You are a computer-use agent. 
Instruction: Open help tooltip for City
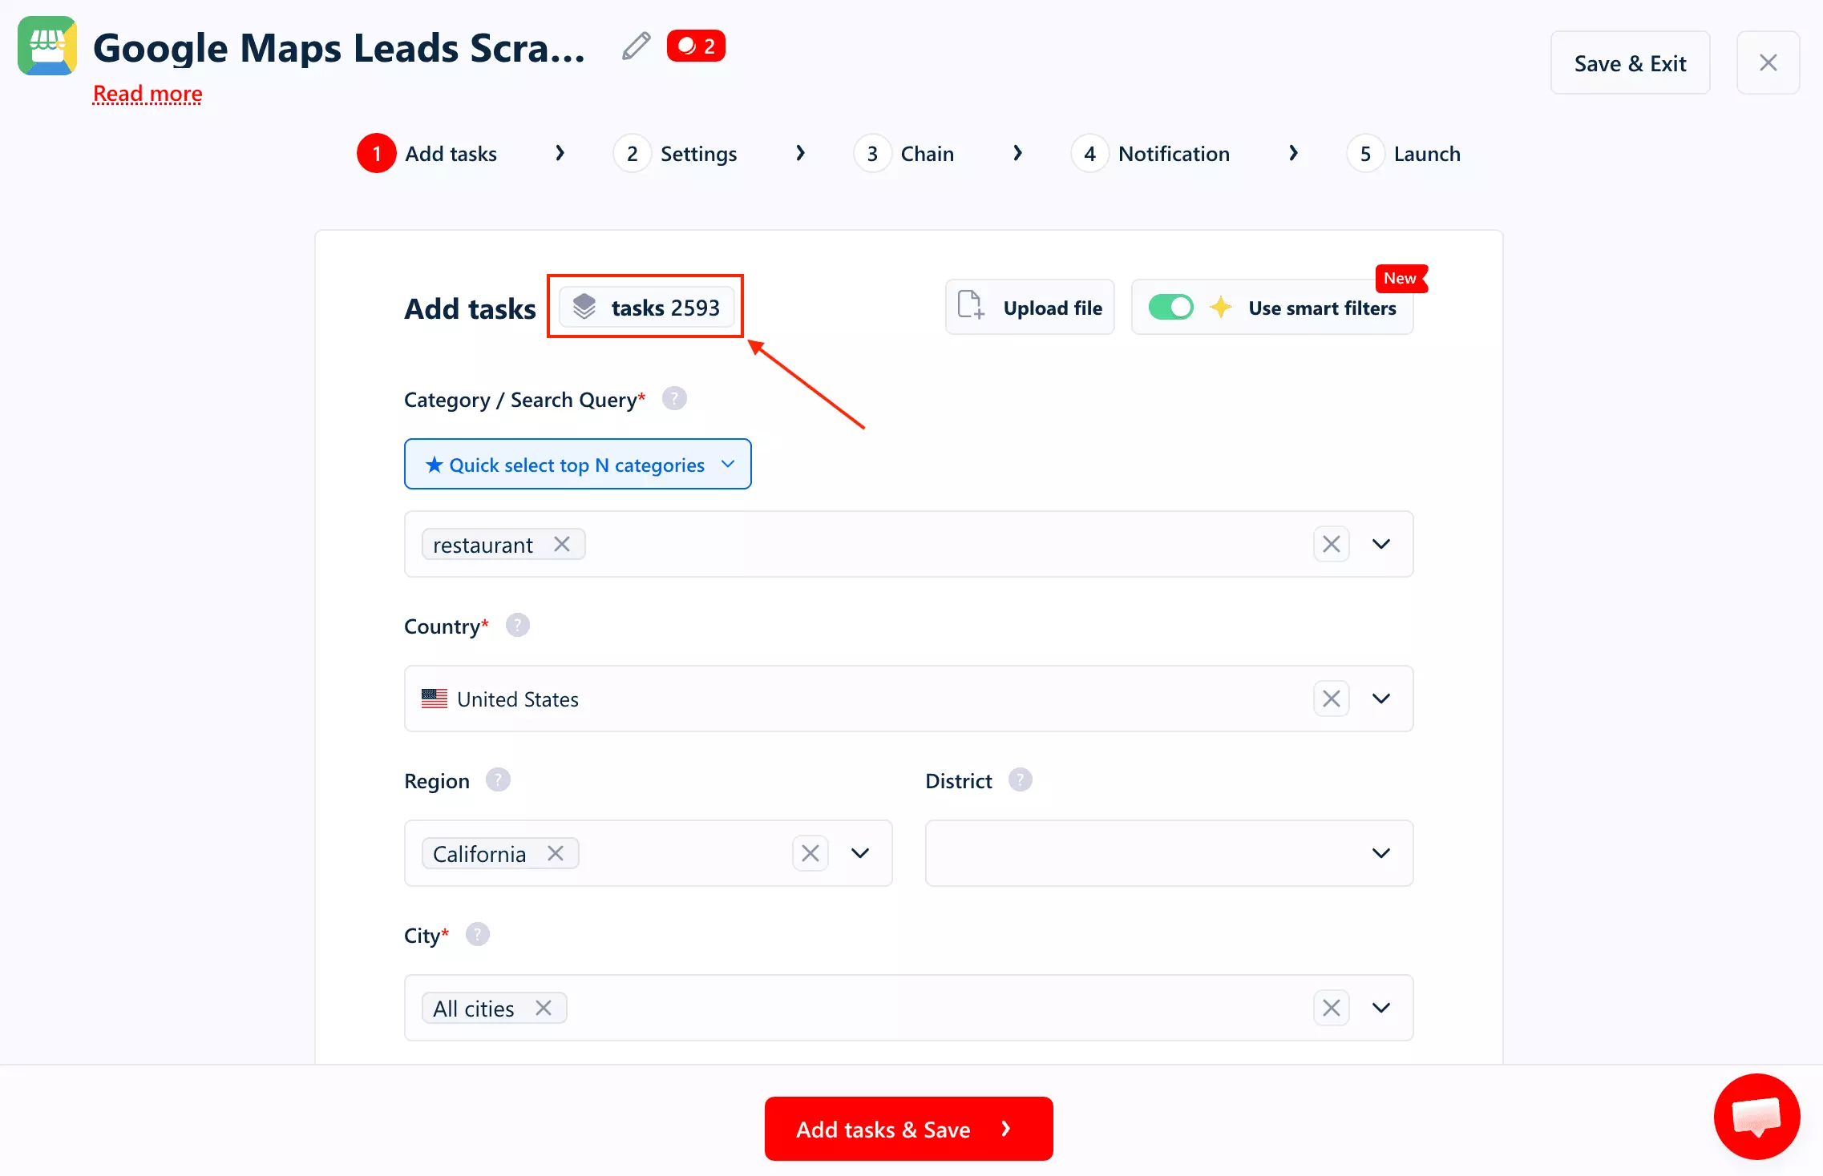pos(478,935)
